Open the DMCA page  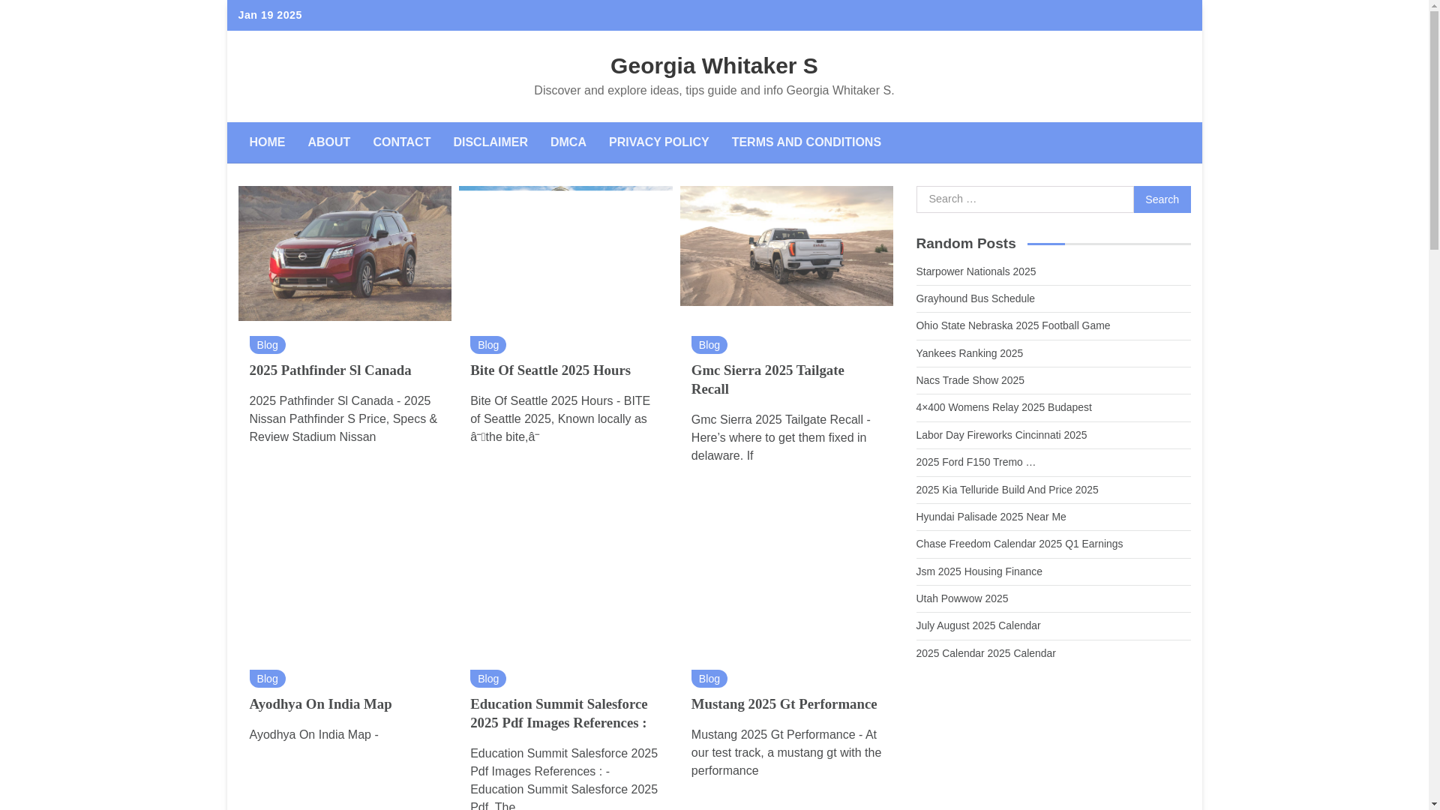(x=568, y=142)
